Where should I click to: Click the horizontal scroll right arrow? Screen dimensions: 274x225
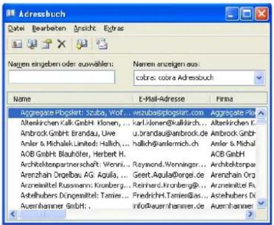point(250,214)
